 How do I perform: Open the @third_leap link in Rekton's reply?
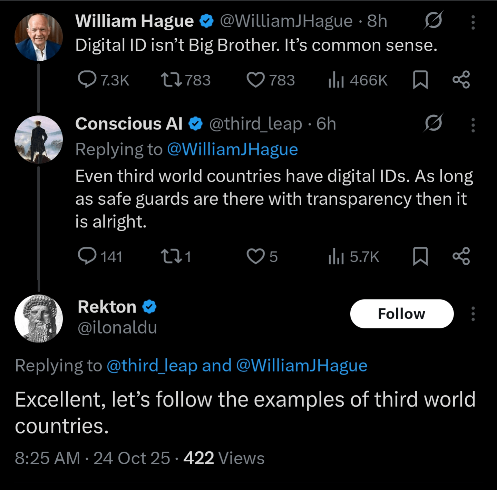[x=152, y=365]
